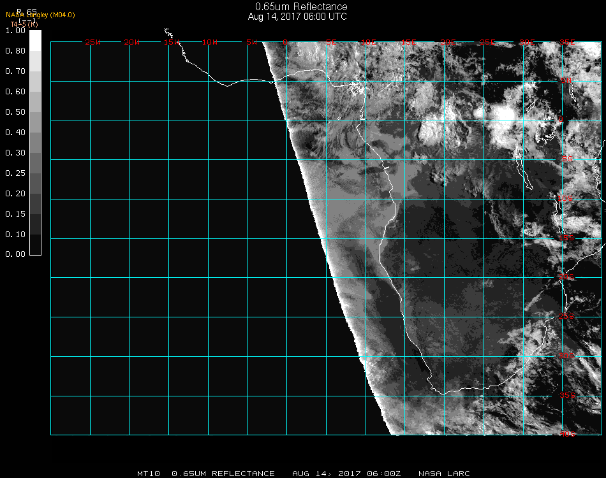Click the 25W longitude label
This screenshot has width=606, height=478.
click(92, 42)
